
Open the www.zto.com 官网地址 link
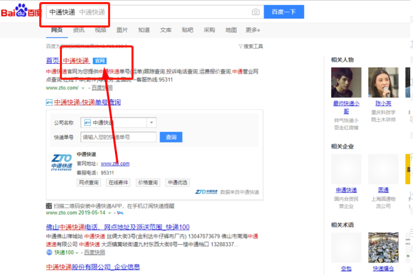tap(115, 164)
